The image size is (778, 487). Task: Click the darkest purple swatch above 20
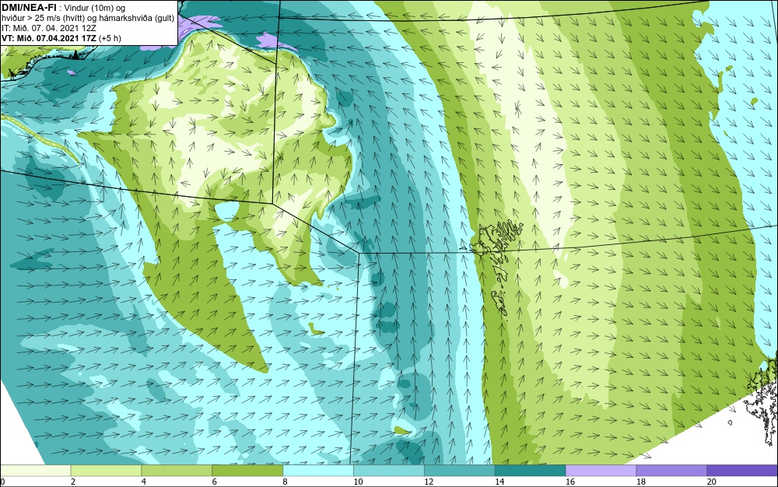point(742,471)
